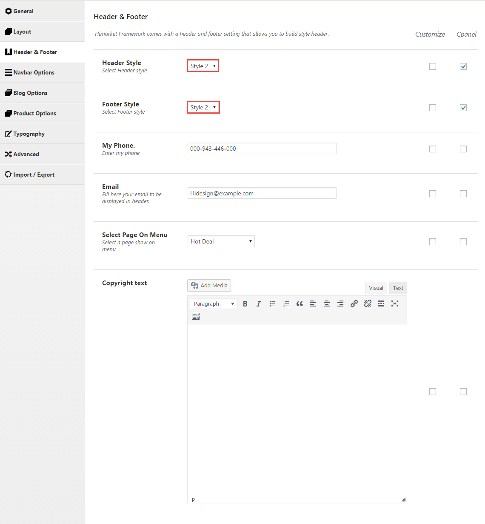Click the insert link icon

point(354,304)
